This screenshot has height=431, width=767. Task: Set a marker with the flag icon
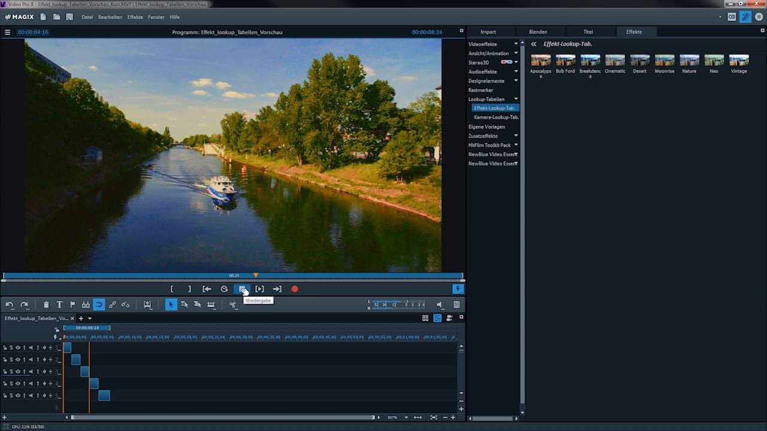pyautogui.click(x=73, y=305)
